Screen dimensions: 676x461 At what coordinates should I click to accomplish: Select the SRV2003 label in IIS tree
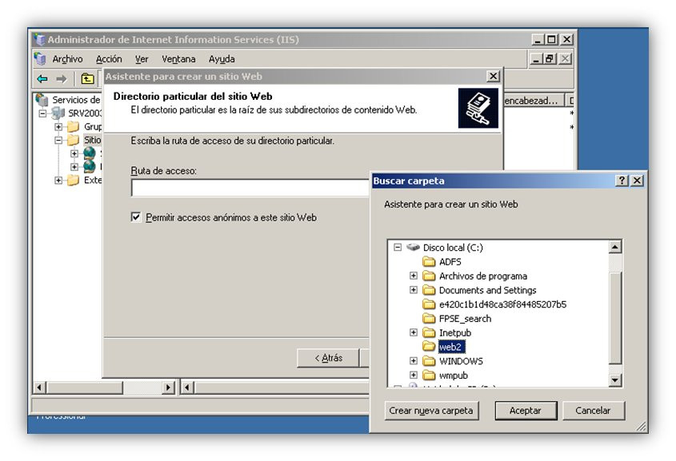point(85,113)
